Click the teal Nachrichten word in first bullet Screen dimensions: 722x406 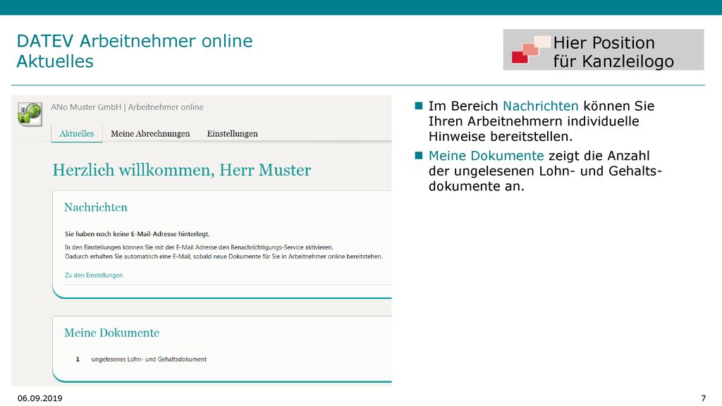coord(540,106)
